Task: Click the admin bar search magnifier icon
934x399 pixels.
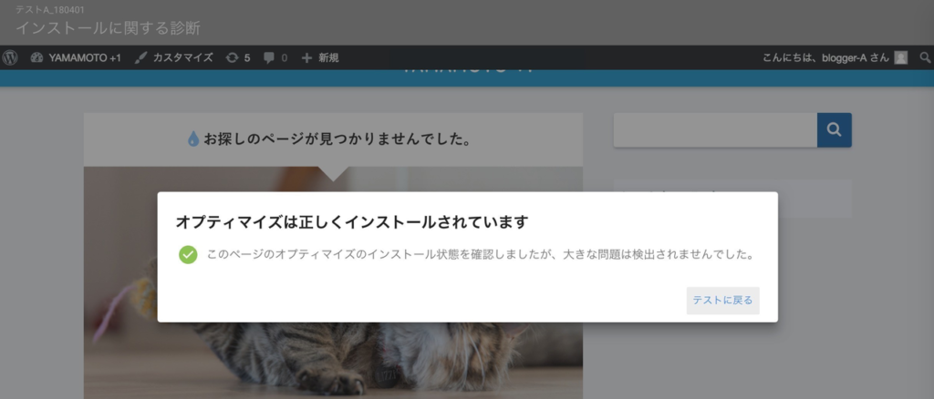Action: (925, 57)
